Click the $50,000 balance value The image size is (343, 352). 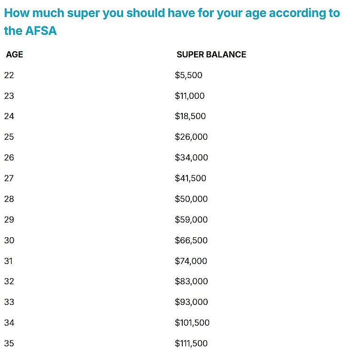tap(191, 199)
